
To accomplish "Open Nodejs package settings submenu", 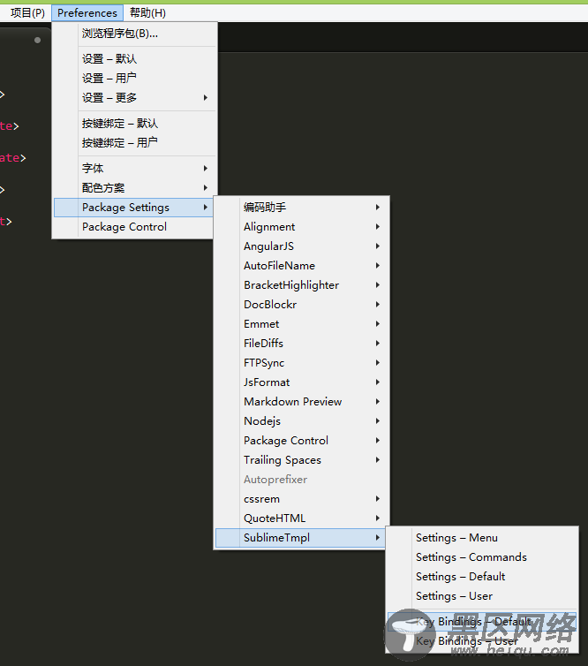I will point(301,421).
